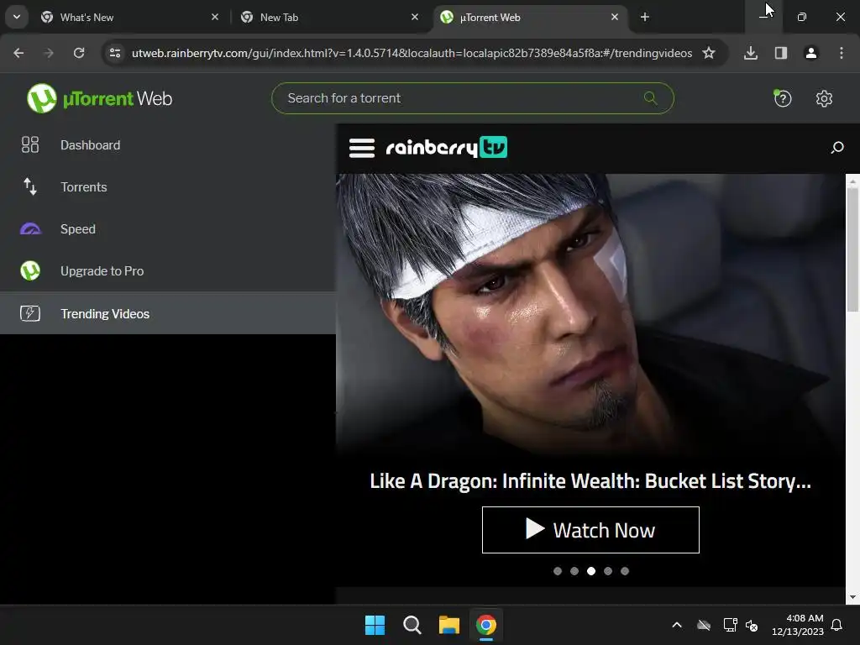Select the fourth carousel dot

(608, 571)
